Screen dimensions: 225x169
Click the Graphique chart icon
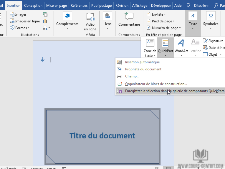pos(45,21)
